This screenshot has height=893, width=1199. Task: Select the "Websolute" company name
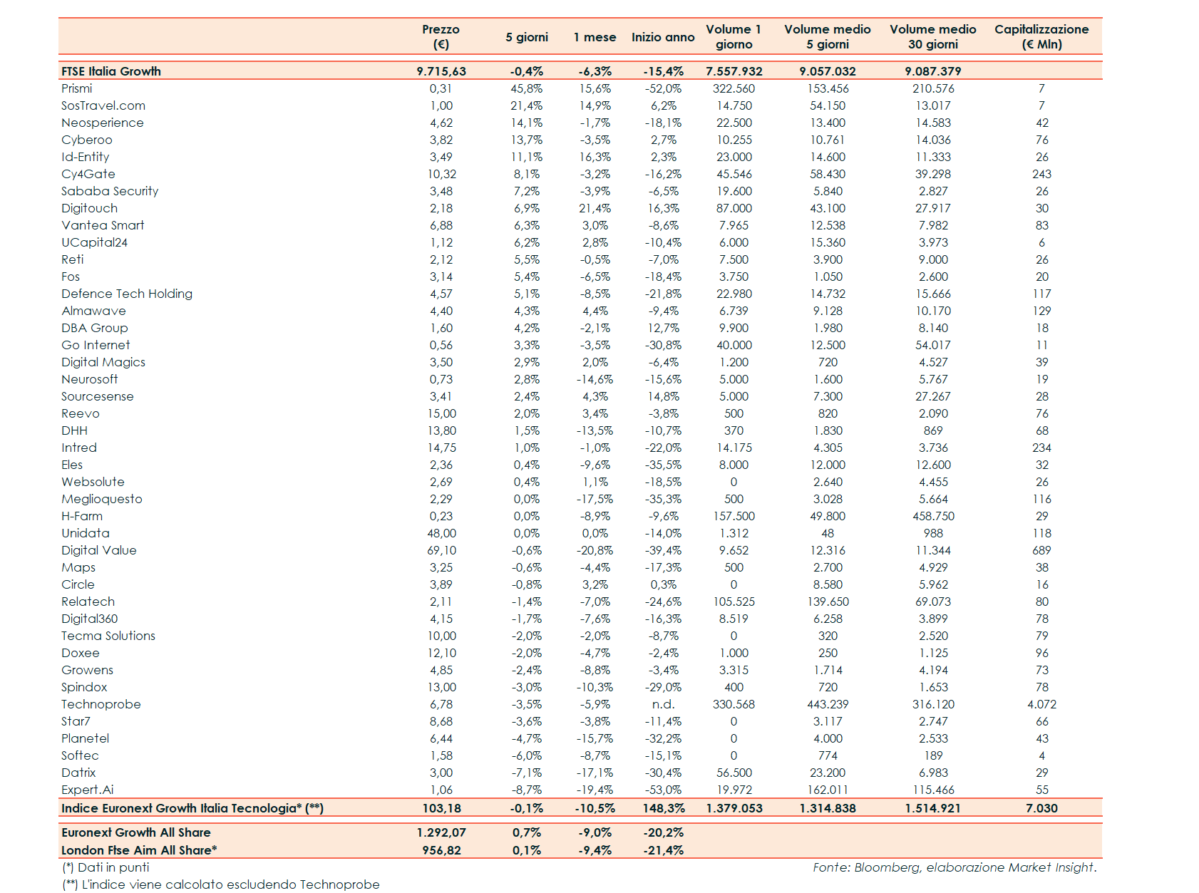(93, 482)
